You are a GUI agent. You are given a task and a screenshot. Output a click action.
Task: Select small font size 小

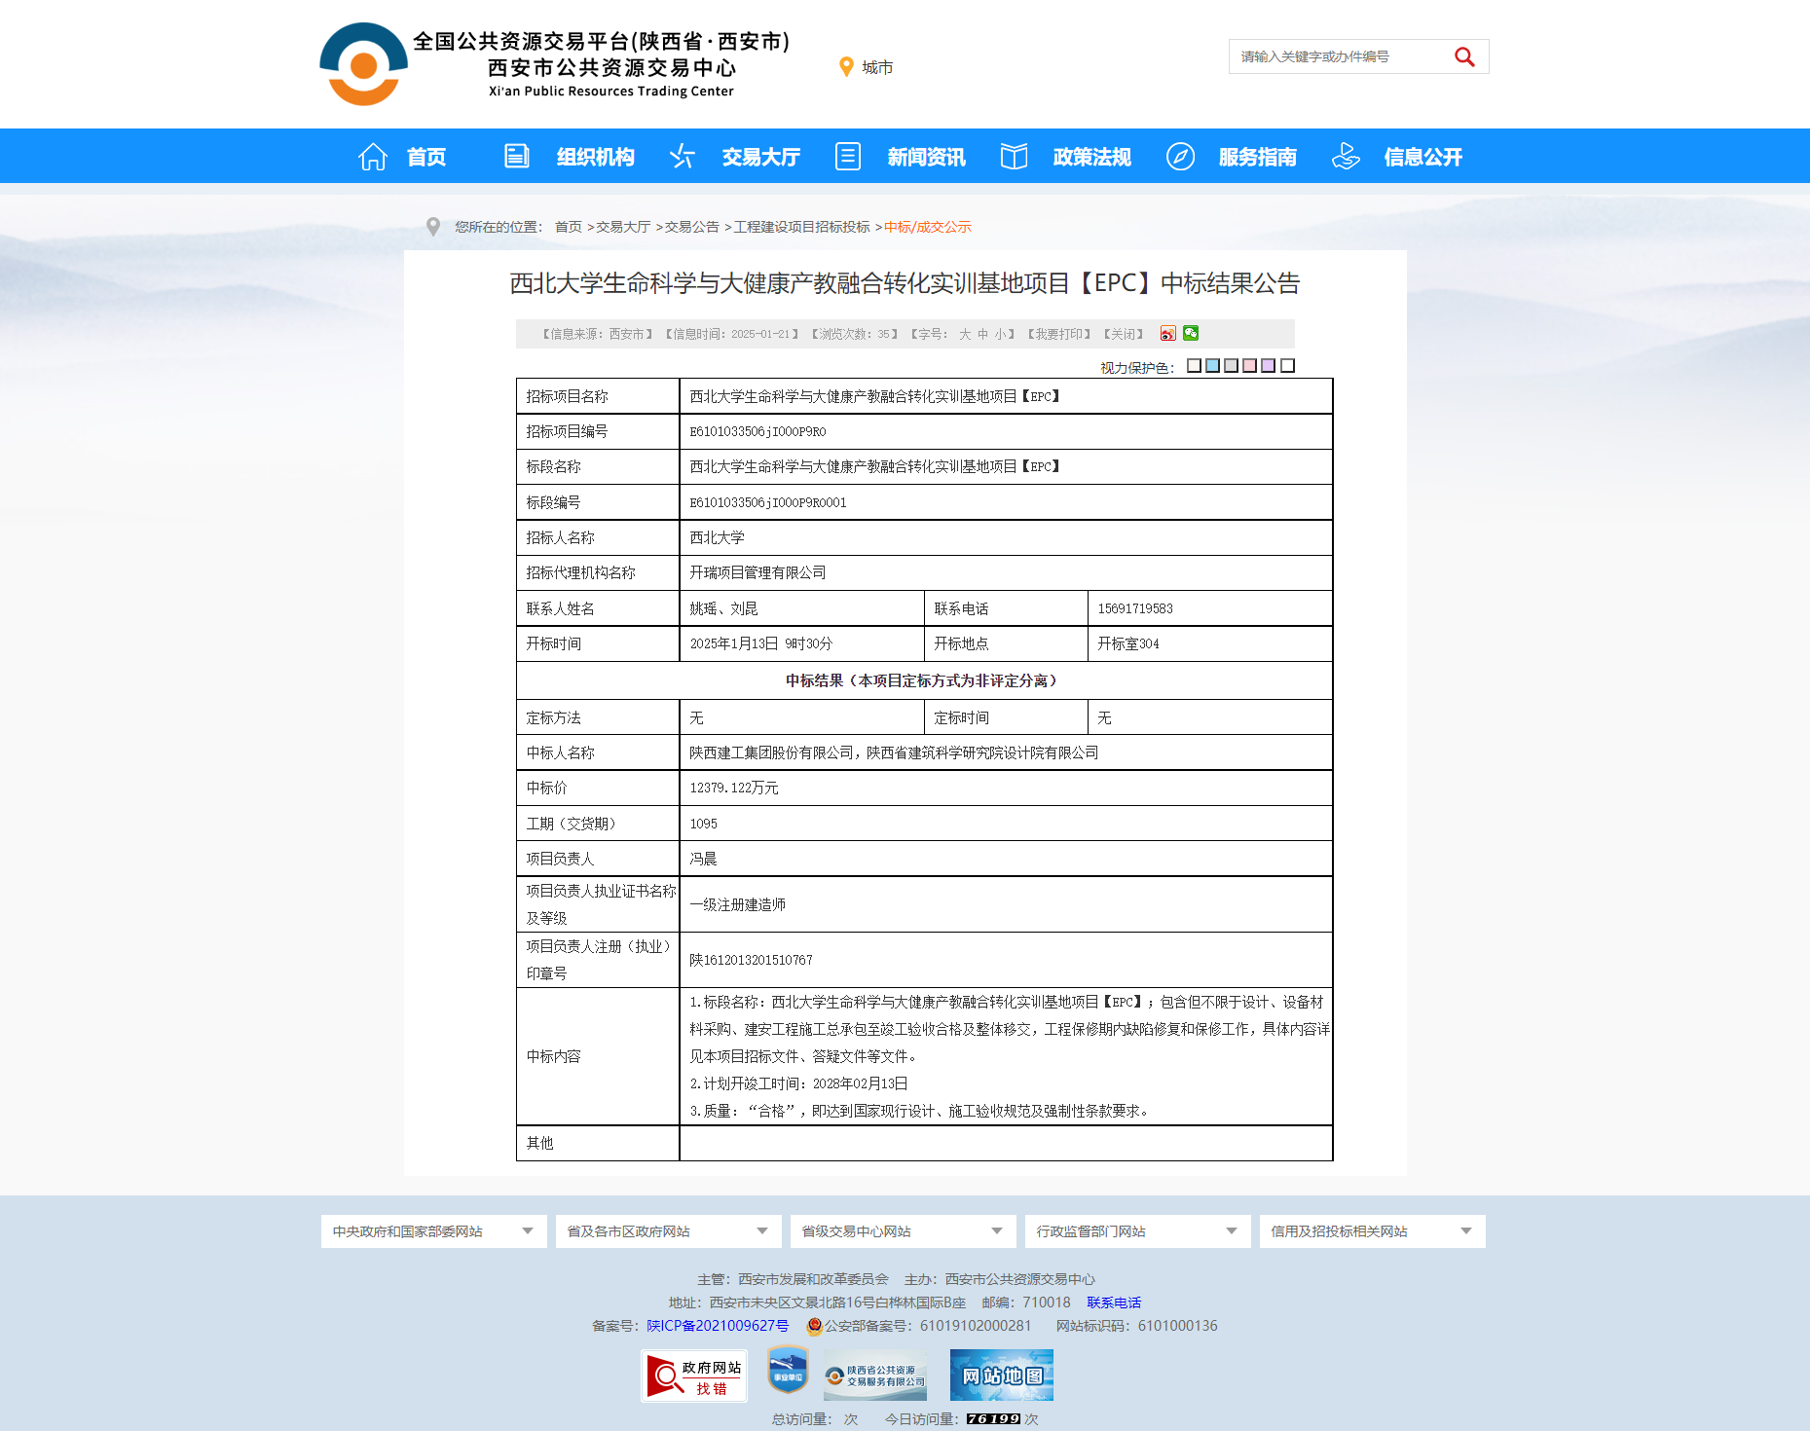click(x=1000, y=335)
